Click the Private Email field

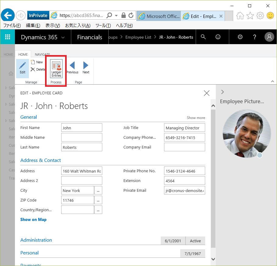point(184,190)
